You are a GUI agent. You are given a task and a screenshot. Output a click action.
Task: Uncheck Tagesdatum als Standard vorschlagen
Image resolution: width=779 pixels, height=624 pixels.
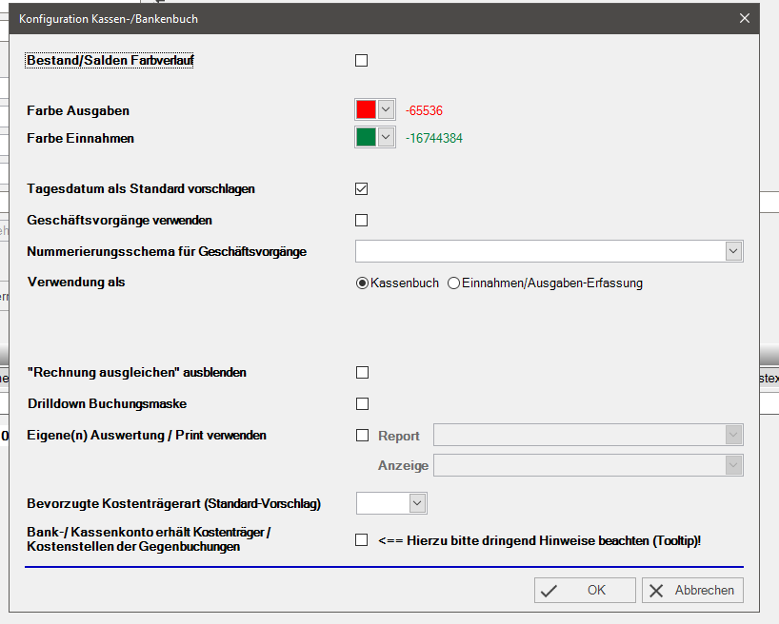pyautogui.click(x=361, y=188)
